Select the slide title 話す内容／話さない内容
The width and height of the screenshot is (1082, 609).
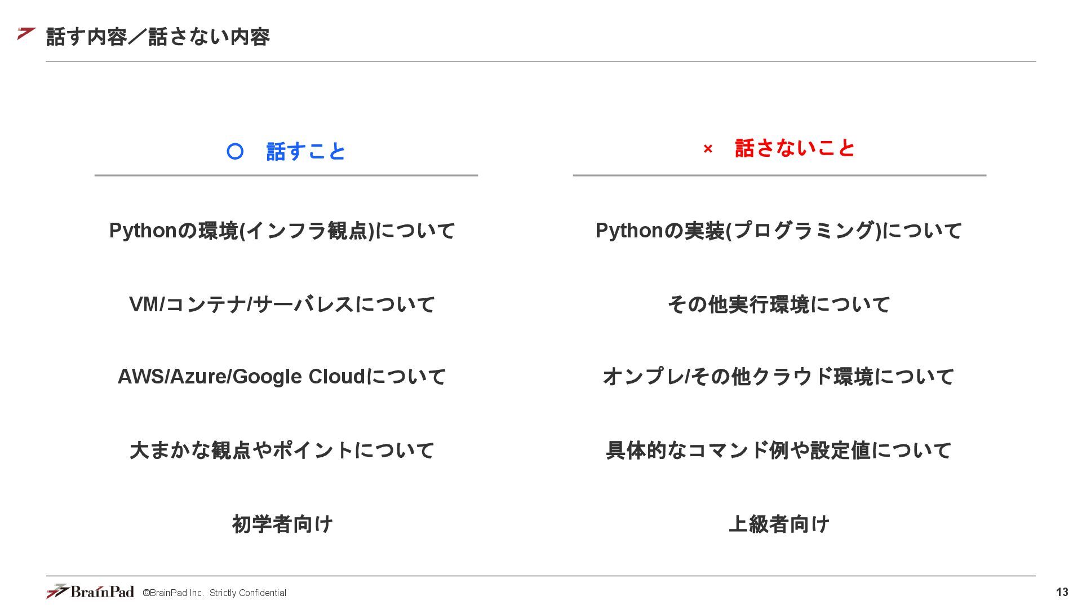click(x=158, y=37)
